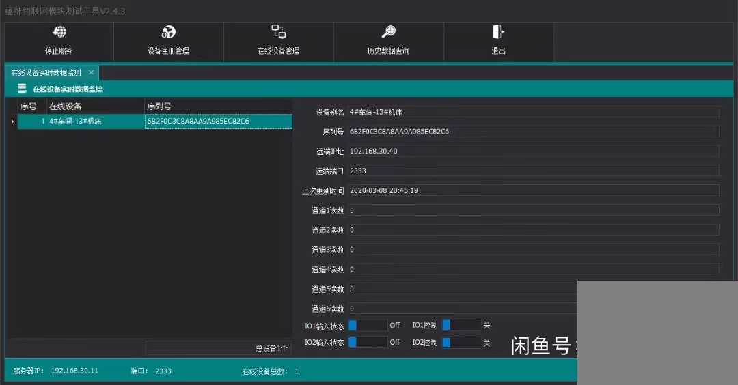This screenshot has height=385, width=738.
Task: Click the 设备别名 field
Action: pos(534,112)
